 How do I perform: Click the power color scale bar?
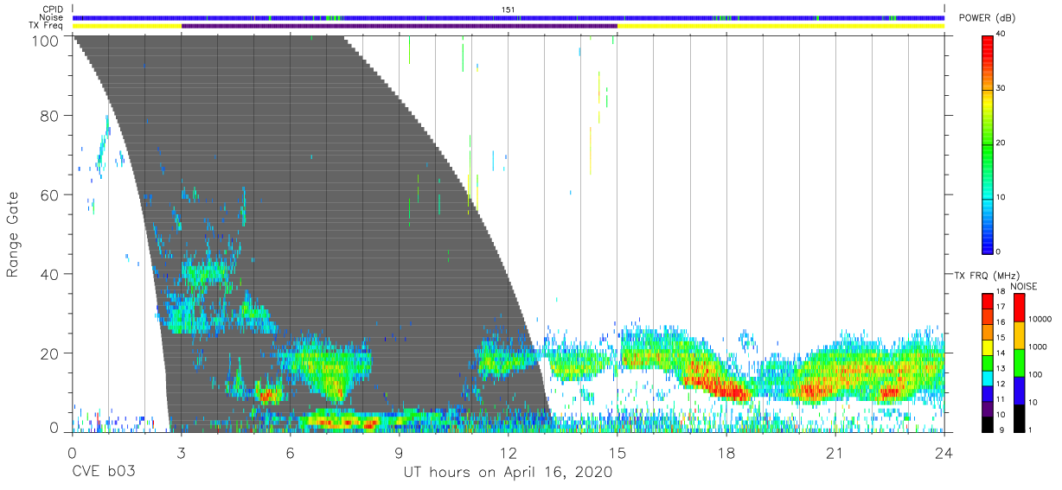tap(987, 144)
